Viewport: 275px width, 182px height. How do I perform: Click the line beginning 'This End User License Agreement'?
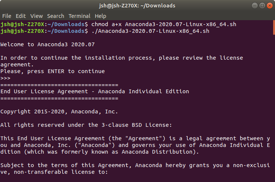[135, 138]
